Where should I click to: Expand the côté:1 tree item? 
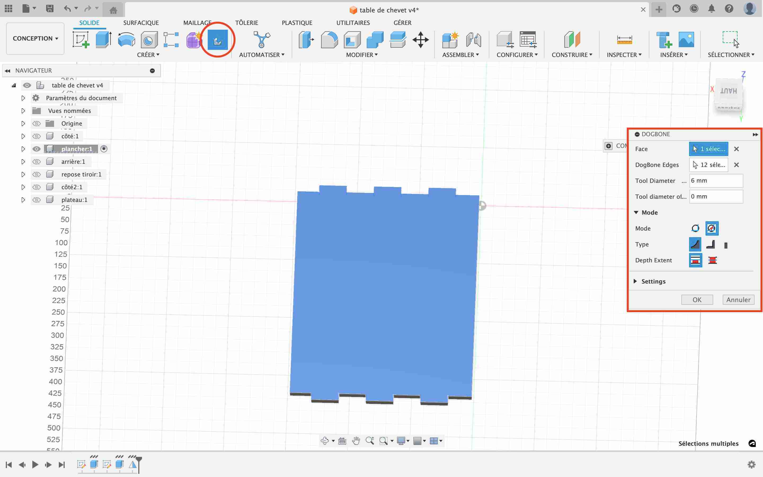click(23, 136)
